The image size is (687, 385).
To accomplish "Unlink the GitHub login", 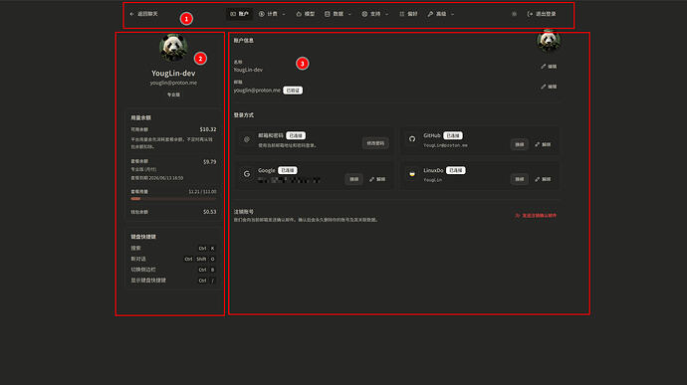I will pos(543,144).
